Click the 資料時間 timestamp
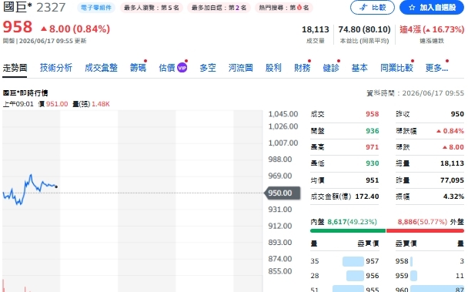Screen dimensions: 468x292 click(415, 93)
